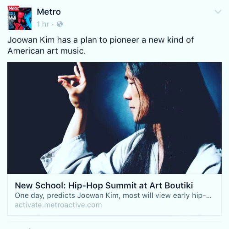Screen dimensions: 229x229
Task: Open the article preview photo
Action: pos(114,118)
